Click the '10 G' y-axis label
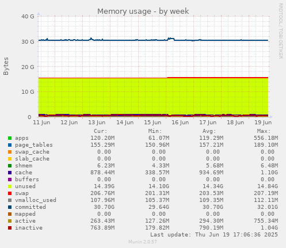Viewport: 286px width, 248px height. point(28,92)
